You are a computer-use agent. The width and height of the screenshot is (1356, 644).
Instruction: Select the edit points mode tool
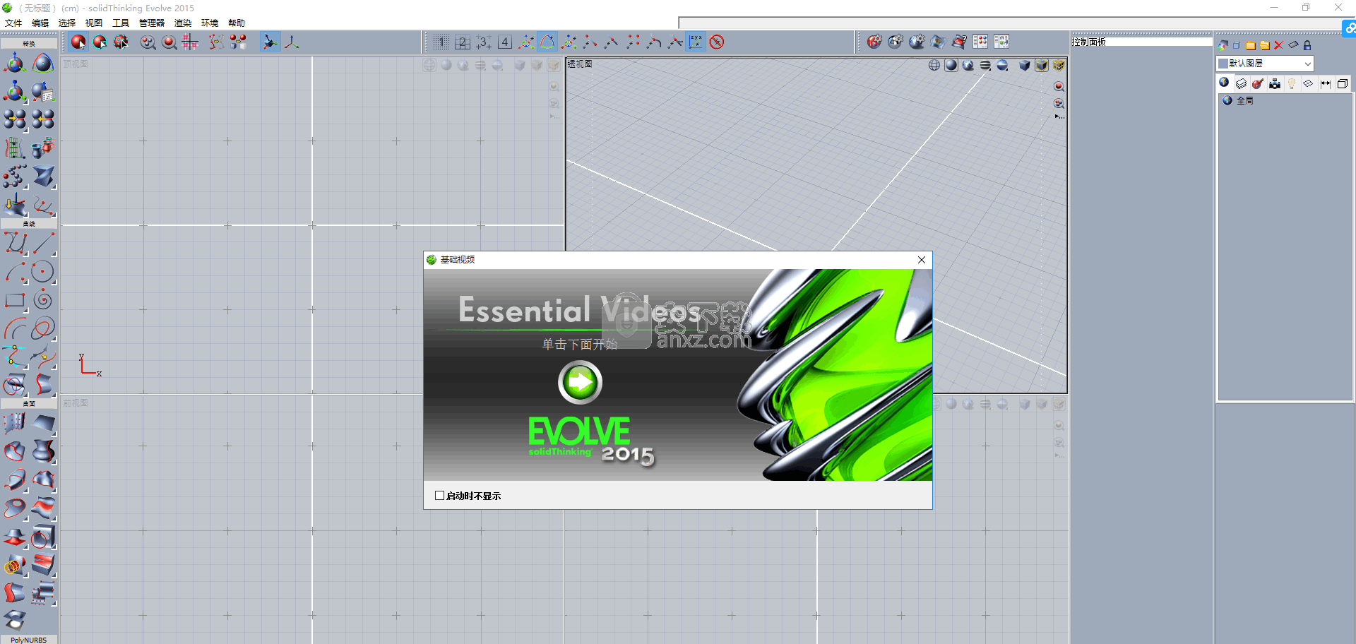click(x=121, y=42)
